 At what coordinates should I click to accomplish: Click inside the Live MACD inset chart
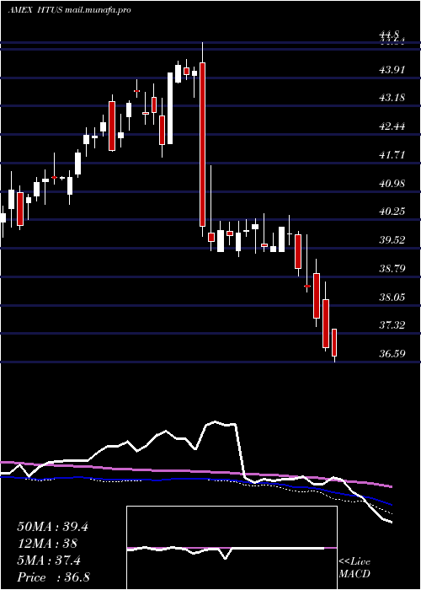pyautogui.click(x=232, y=548)
